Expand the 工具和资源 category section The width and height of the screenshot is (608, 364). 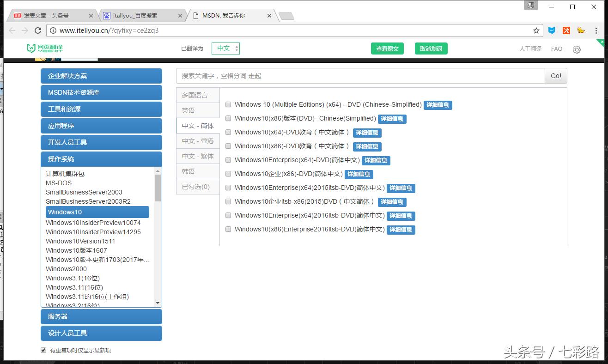tap(101, 109)
